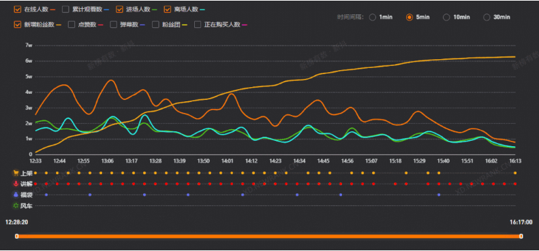Click the orange time range bar
The width and height of the screenshot is (539, 251).
click(268, 236)
